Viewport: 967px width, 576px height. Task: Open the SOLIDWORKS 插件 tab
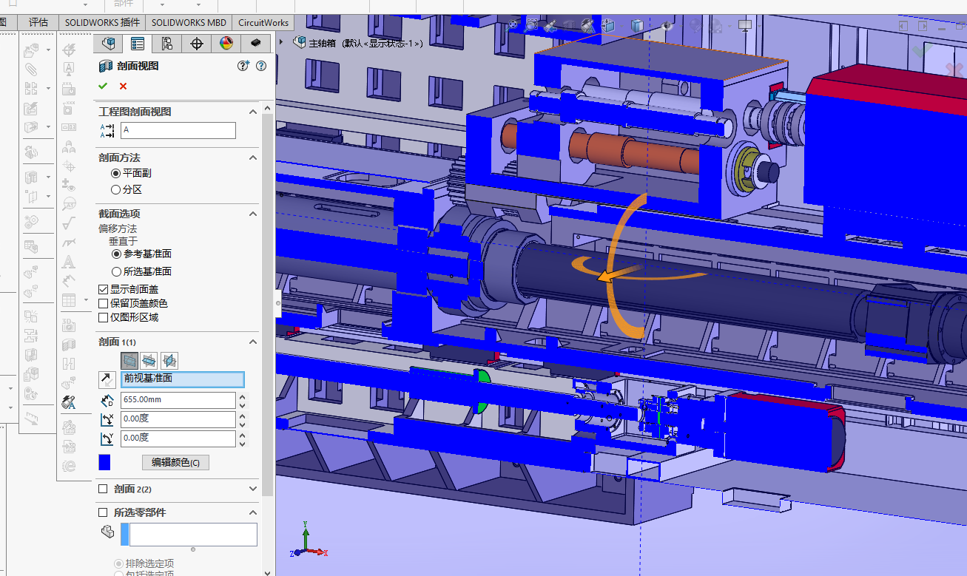(x=102, y=22)
